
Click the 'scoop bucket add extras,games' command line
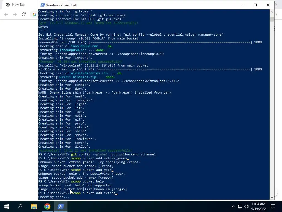tap(83, 158)
